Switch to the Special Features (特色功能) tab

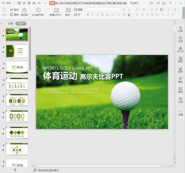(x=122, y=3)
